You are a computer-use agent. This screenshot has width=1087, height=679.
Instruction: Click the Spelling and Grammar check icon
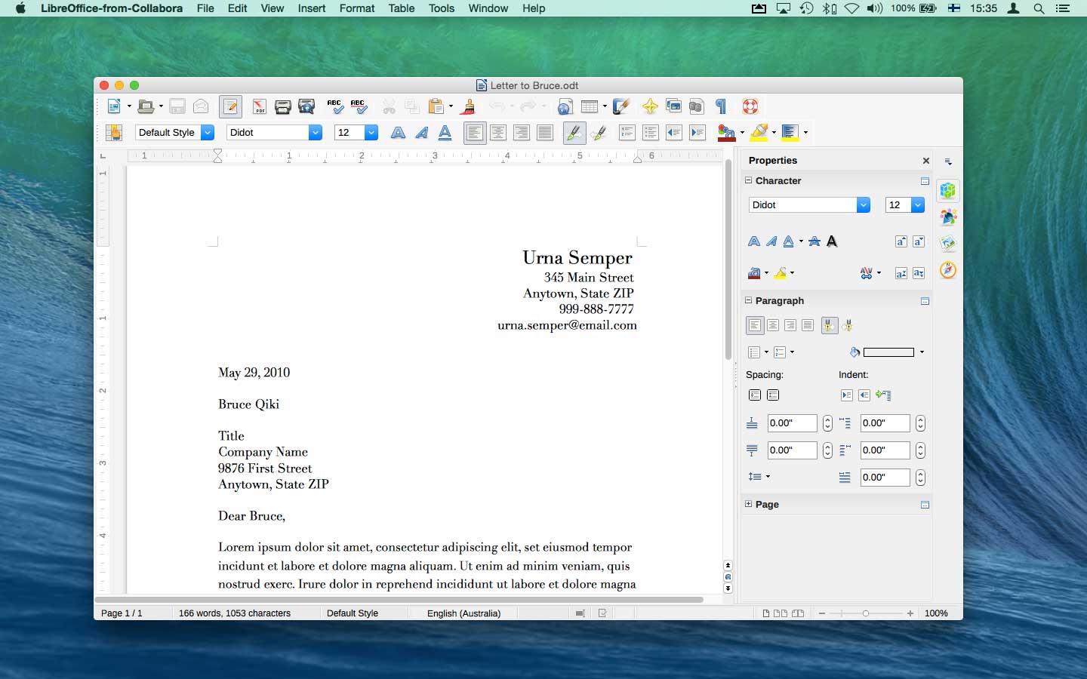pyautogui.click(x=334, y=106)
